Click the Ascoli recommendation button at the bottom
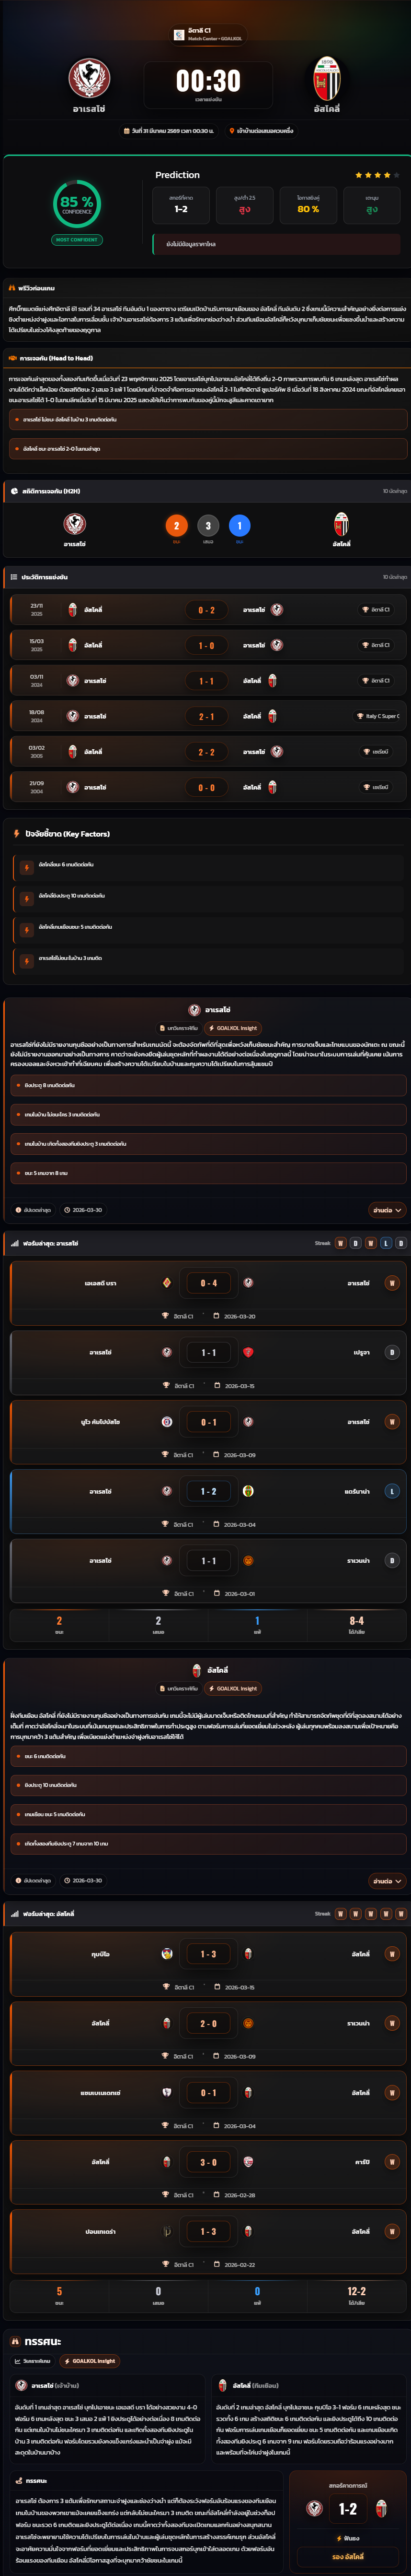411x2576 pixels. [348, 2556]
